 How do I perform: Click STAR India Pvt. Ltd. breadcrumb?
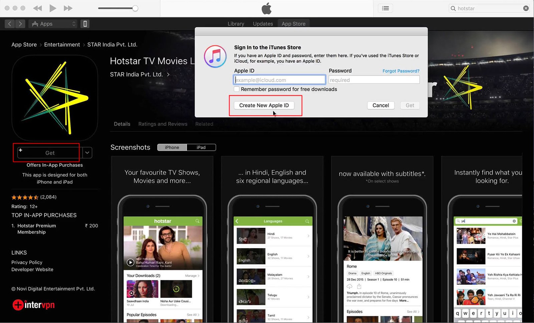[x=112, y=45]
